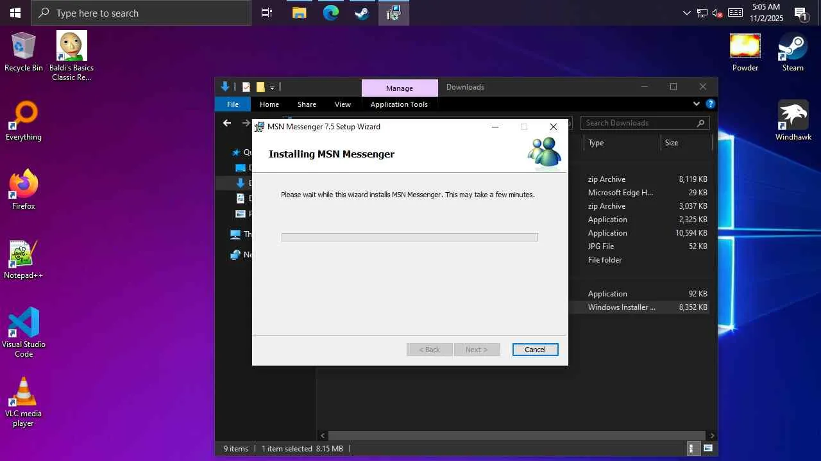Screen dimensions: 821x461
Task: Select the Firefox desktop shortcut
Action: click(x=24, y=190)
